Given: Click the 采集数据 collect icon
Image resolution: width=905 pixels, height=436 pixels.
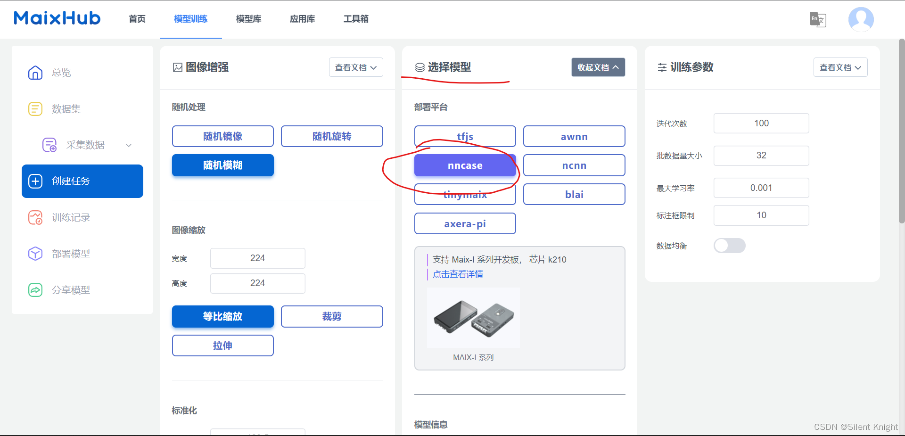Looking at the screenshot, I should [49, 145].
